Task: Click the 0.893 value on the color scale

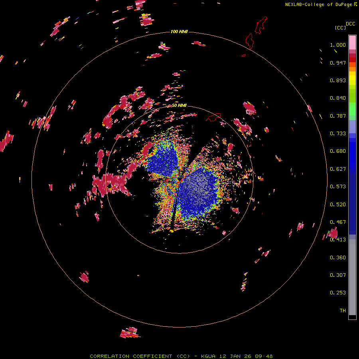Action: click(338, 80)
